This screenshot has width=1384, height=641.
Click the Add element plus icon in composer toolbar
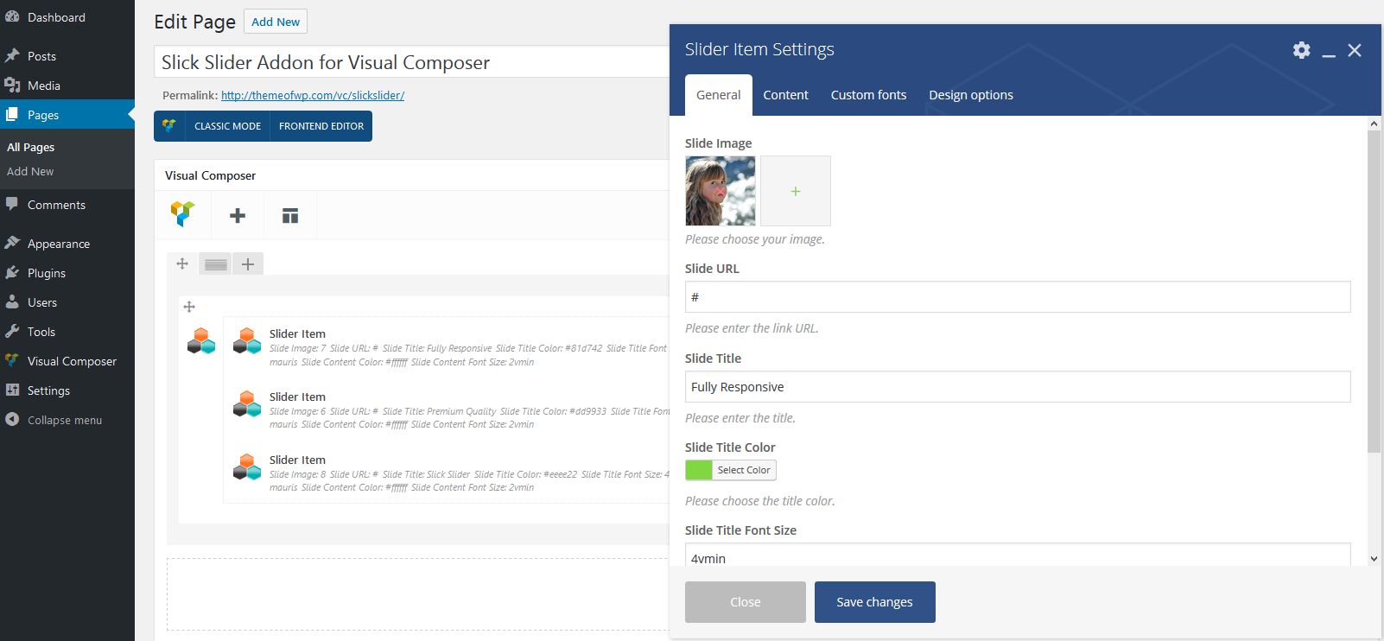(238, 216)
